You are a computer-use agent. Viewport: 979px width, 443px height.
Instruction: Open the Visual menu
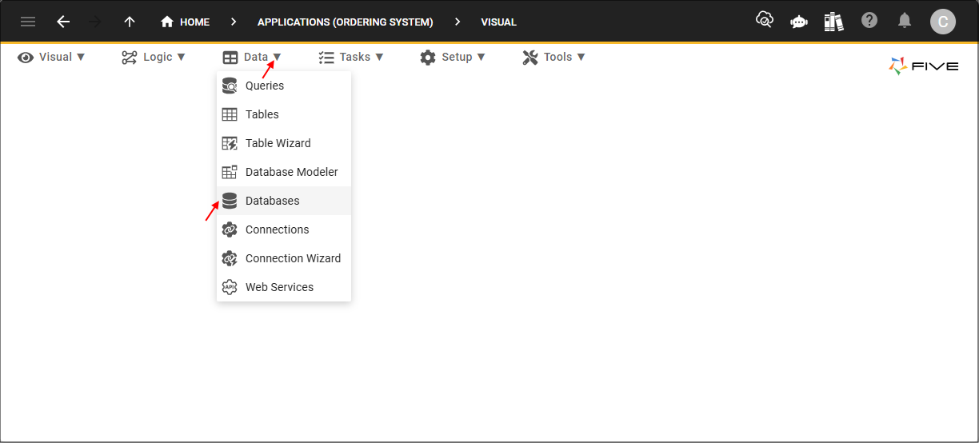(x=51, y=57)
